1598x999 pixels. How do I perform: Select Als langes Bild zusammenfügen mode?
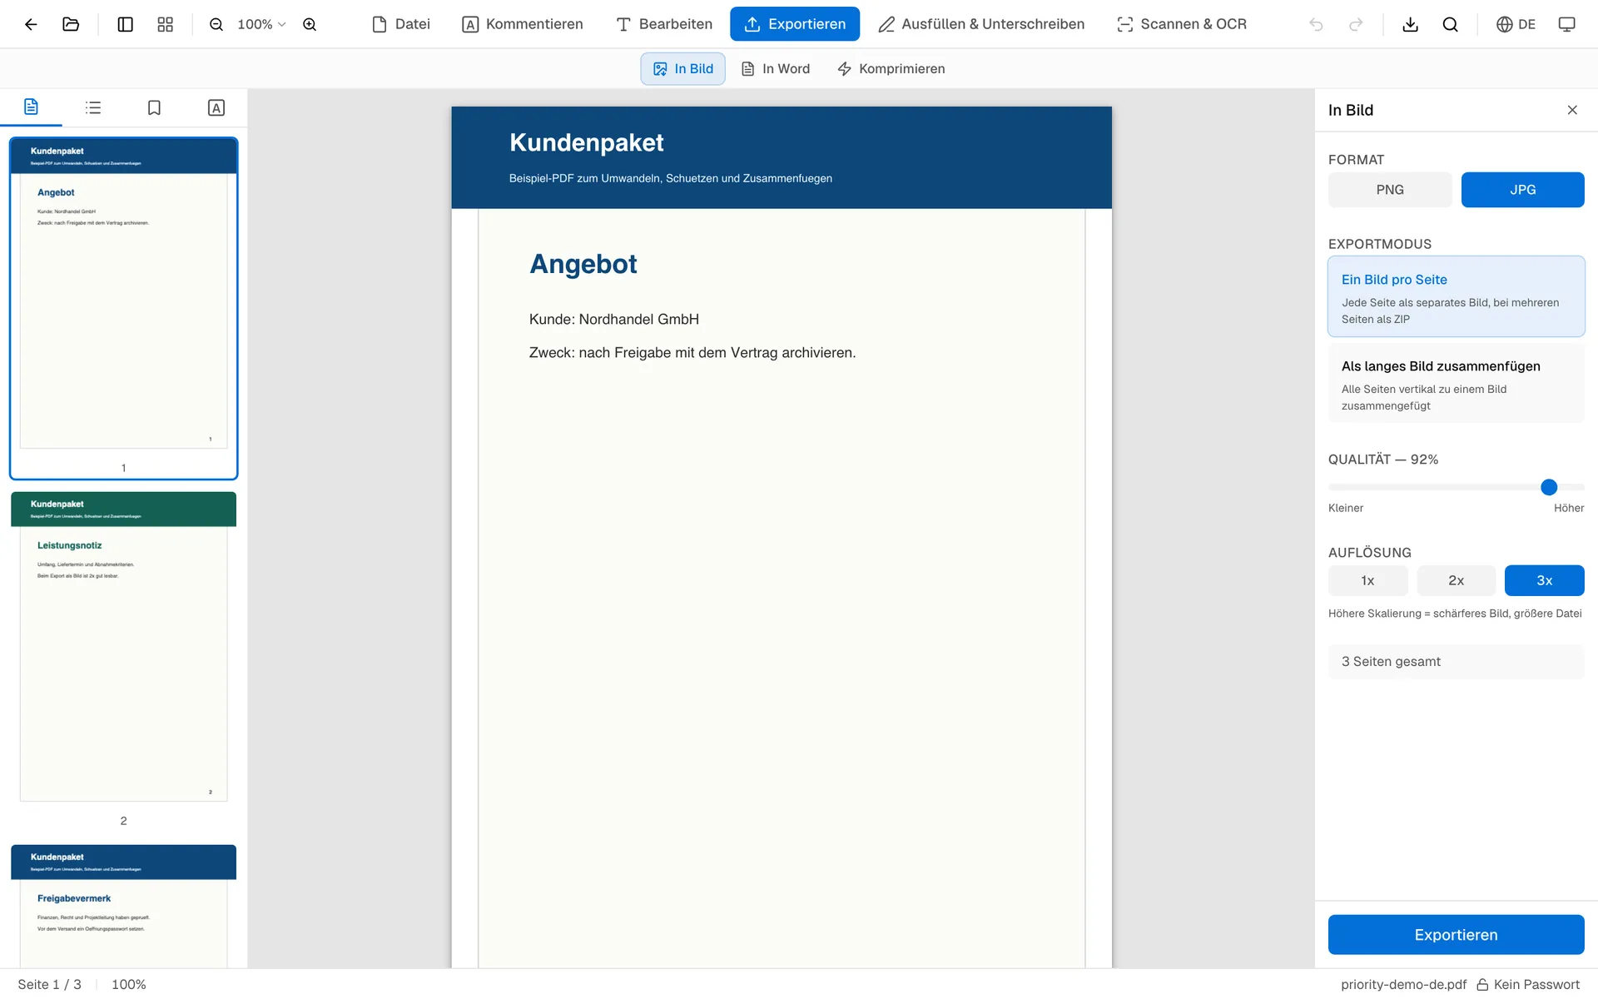(x=1457, y=383)
